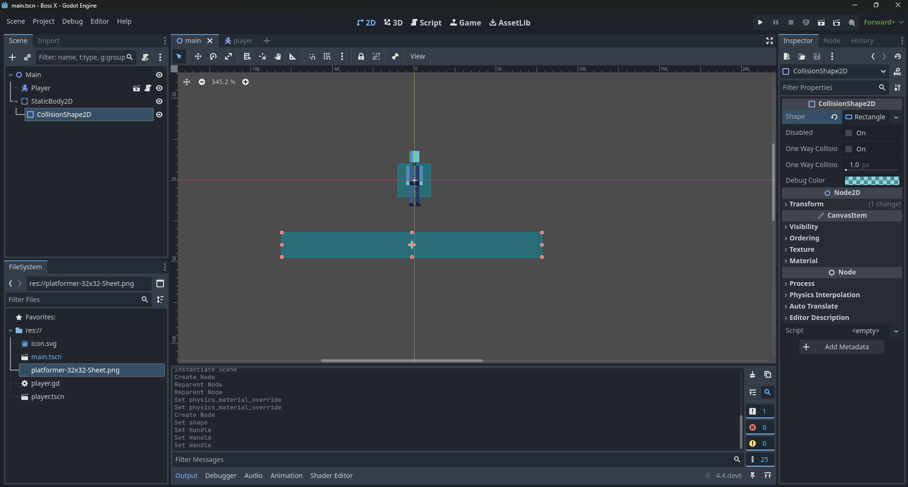Open online documentation for CollisionShape2D

click(x=898, y=71)
